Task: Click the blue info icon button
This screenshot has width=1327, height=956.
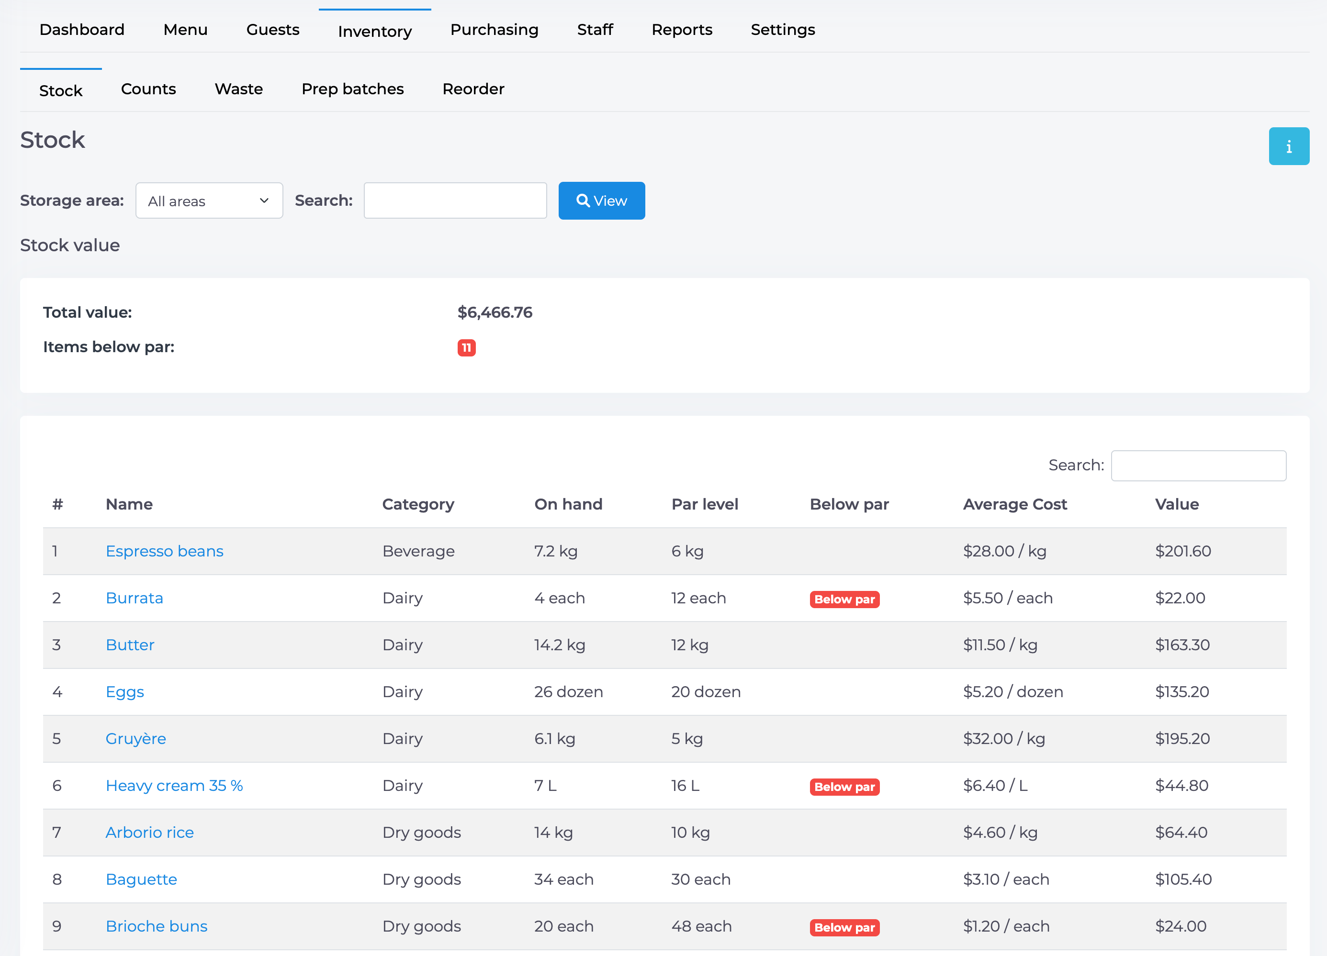Action: (x=1288, y=146)
